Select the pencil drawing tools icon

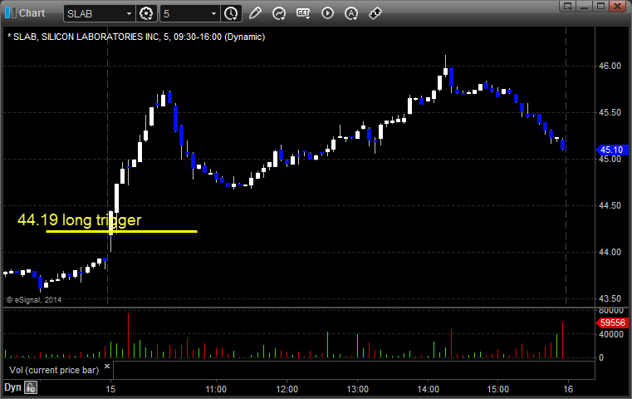[x=255, y=13]
